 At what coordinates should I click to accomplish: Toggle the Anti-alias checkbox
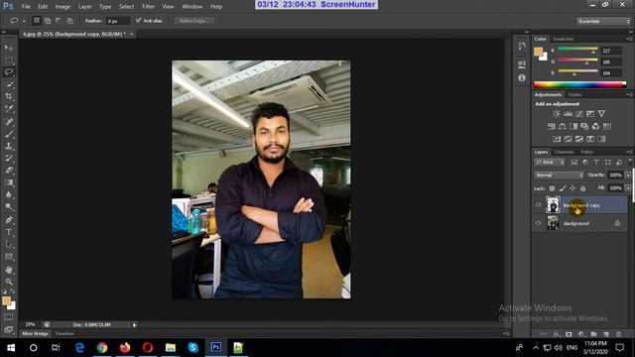click(139, 20)
